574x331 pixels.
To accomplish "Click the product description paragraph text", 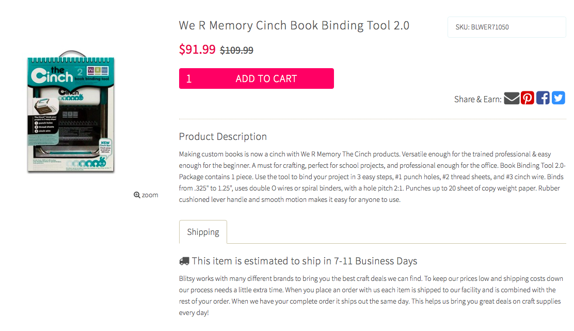I will point(372,177).
